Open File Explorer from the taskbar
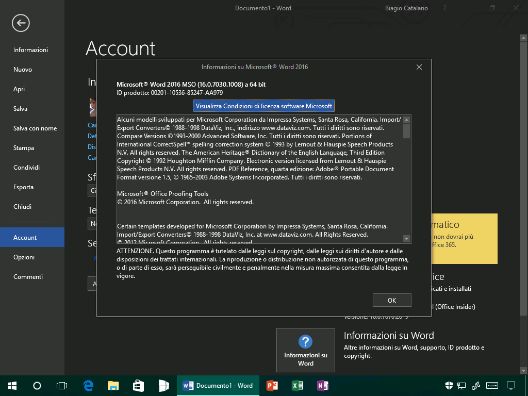Image resolution: width=528 pixels, height=396 pixels. [113, 386]
